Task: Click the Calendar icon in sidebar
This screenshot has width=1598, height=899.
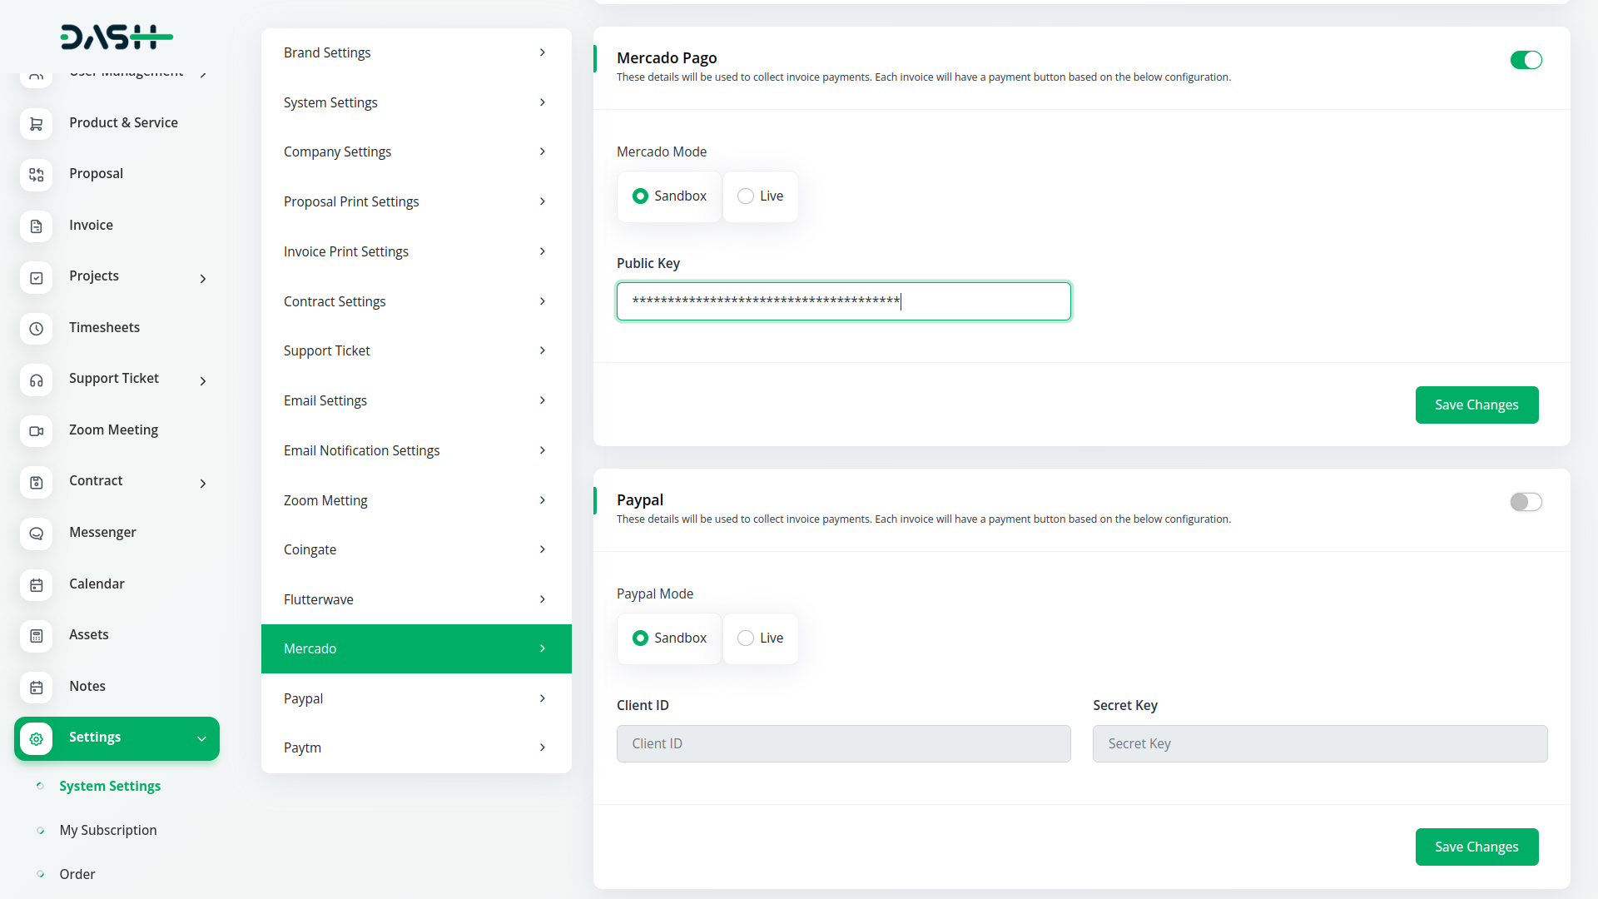Action: click(36, 585)
